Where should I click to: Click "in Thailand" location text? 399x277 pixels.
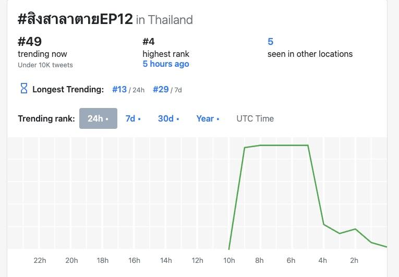(x=164, y=20)
